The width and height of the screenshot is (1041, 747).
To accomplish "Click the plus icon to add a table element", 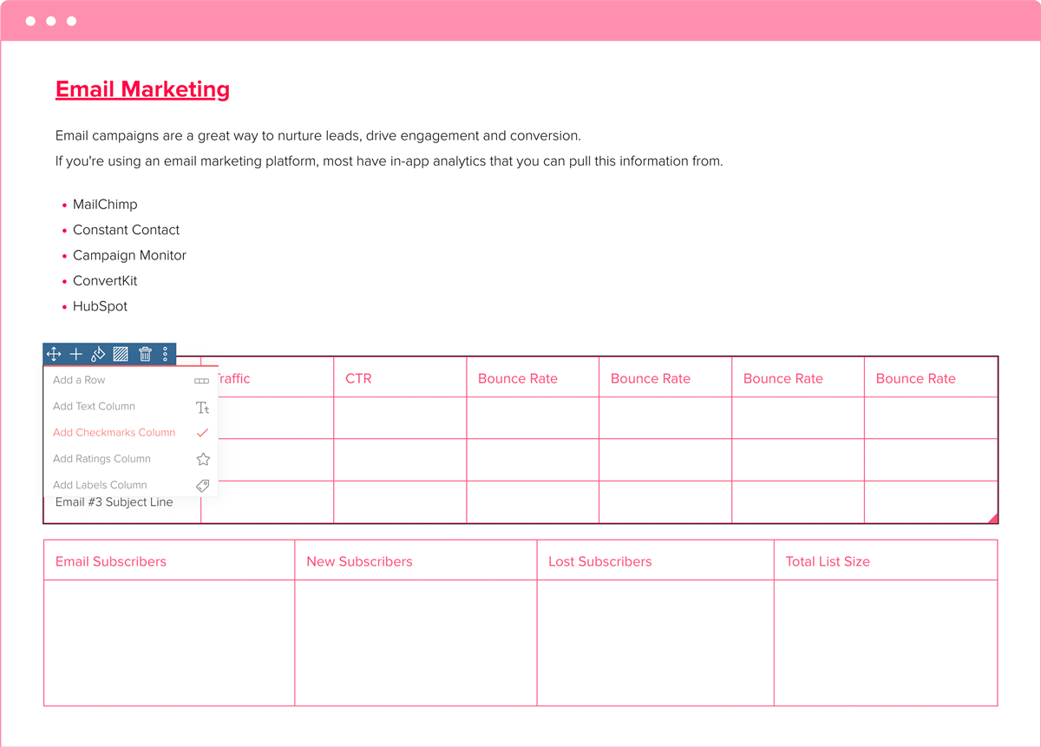I will tap(75, 354).
